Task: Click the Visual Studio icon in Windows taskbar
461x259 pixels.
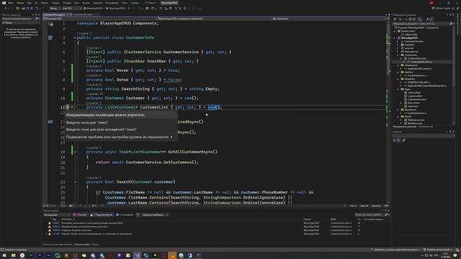Action: pos(137,255)
